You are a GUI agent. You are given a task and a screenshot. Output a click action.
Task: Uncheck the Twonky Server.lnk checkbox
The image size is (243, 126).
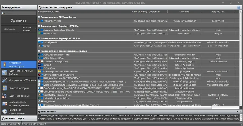42,21
